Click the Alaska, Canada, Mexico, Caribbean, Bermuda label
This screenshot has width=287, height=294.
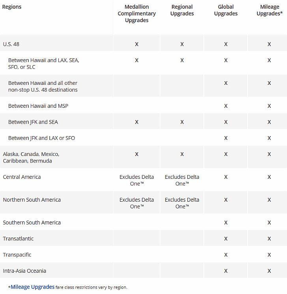[x=31, y=157]
